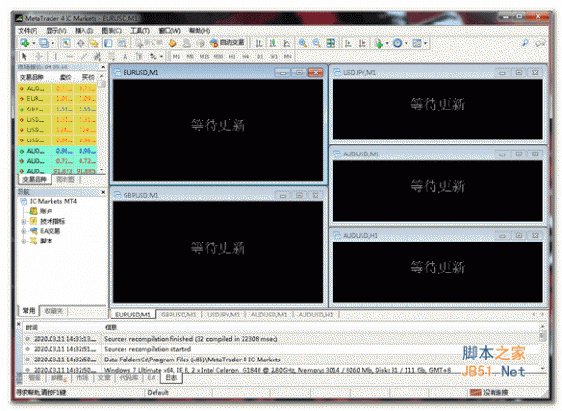The height and width of the screenshot is (411, 562).
Task: Open the Indicators list icon
Action: coord(378,43)
